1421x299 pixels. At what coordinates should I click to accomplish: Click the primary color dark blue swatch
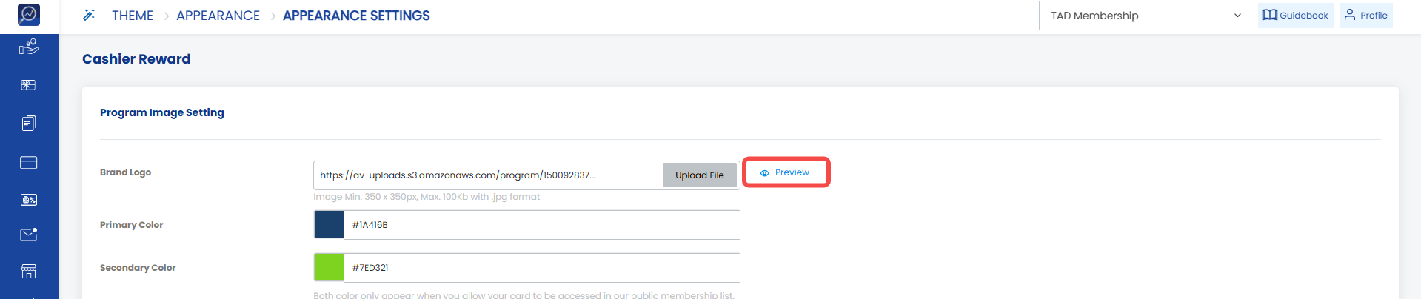(330, 225)
